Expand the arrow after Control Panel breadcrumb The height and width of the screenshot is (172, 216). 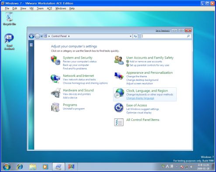[69, 36]
